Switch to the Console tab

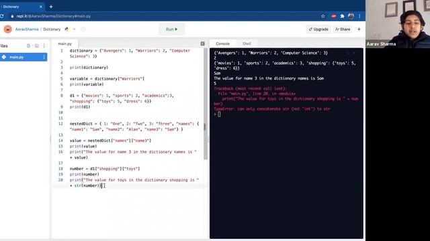222,44
